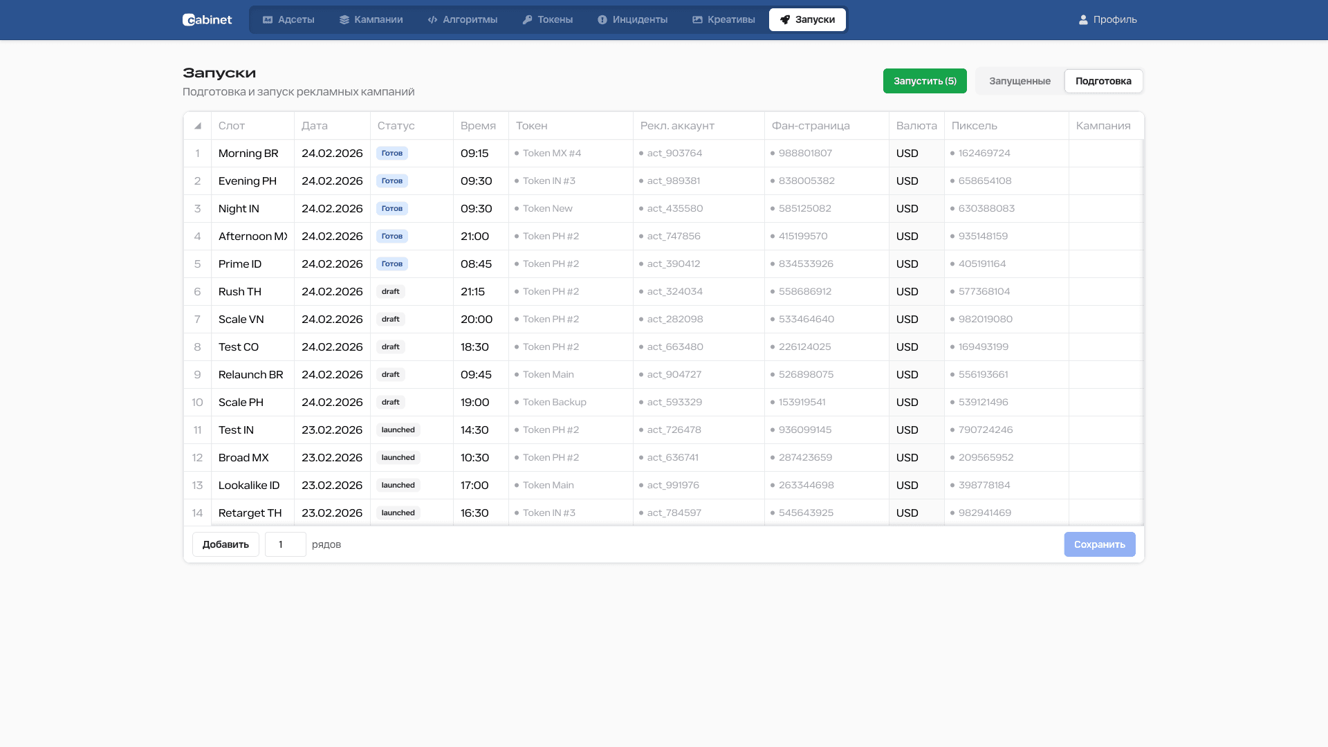This screenshot has width=1328, height=747.
Task: Open the Запуски tab
Action: (807, 20)
